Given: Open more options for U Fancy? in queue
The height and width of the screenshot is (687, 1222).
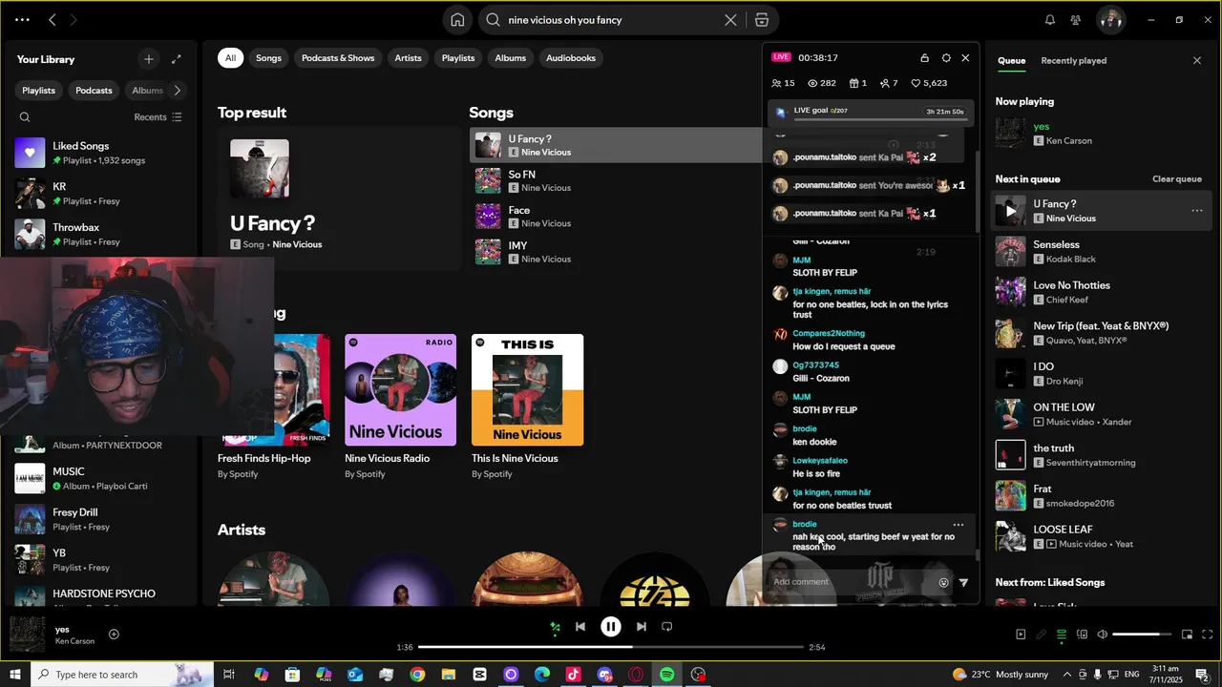Looking at the screenshot, I should point(1196,211).
